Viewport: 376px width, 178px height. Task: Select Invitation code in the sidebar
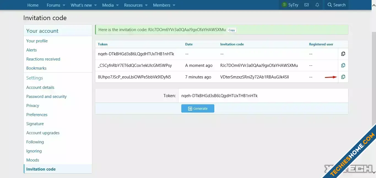[x=58, y=169]
